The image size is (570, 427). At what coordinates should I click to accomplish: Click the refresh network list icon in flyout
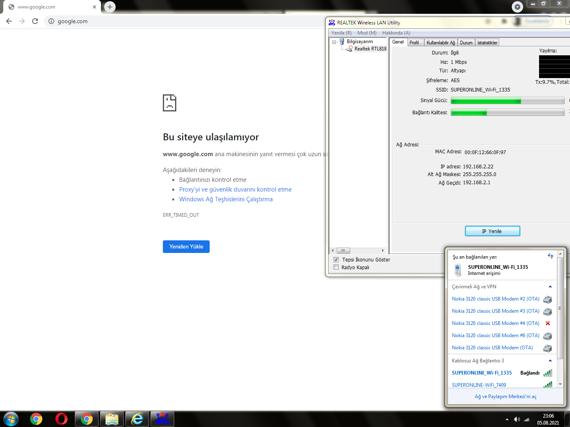550,256
